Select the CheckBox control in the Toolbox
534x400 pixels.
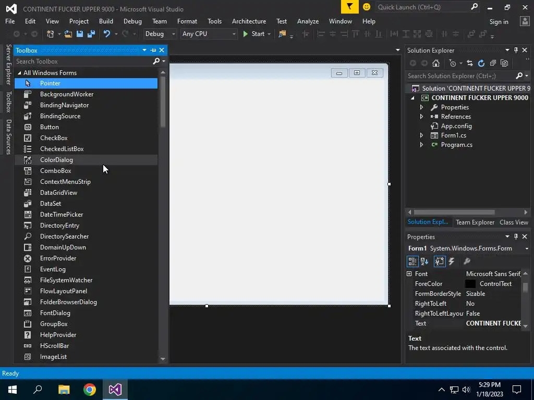coord(86,137)
